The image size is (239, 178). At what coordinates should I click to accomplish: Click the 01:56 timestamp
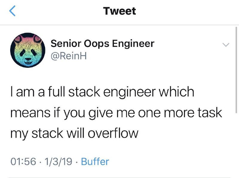(23, 162)
